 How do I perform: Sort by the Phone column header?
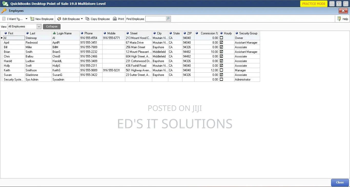click(91, 33)
